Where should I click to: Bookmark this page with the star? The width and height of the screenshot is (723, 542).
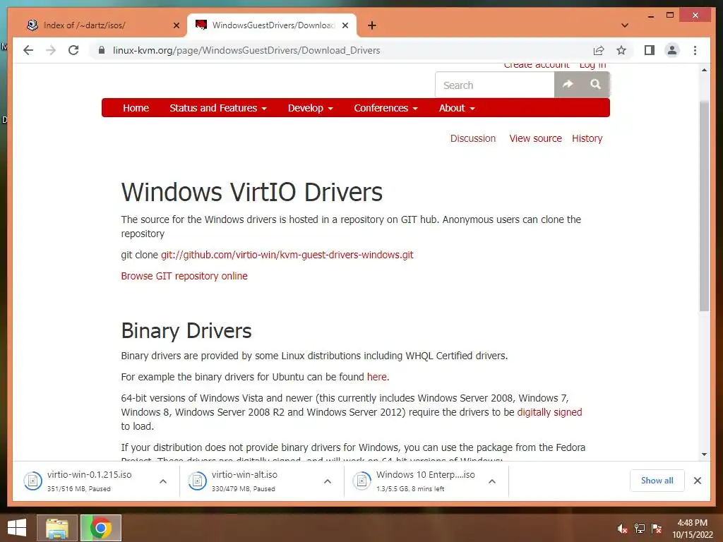pos(621,50)
